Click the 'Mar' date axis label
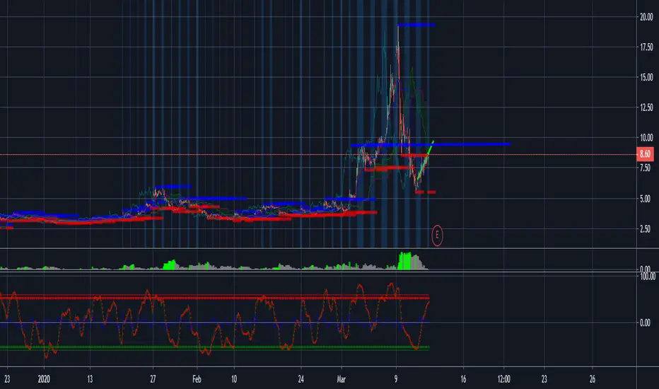This screenshot has width=659, height=389. coord(342,379)
